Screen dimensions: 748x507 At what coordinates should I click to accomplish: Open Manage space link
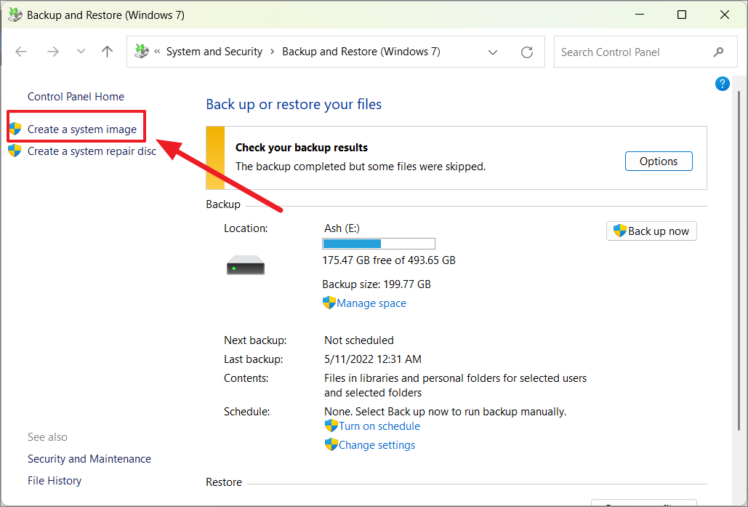(371, 303)
